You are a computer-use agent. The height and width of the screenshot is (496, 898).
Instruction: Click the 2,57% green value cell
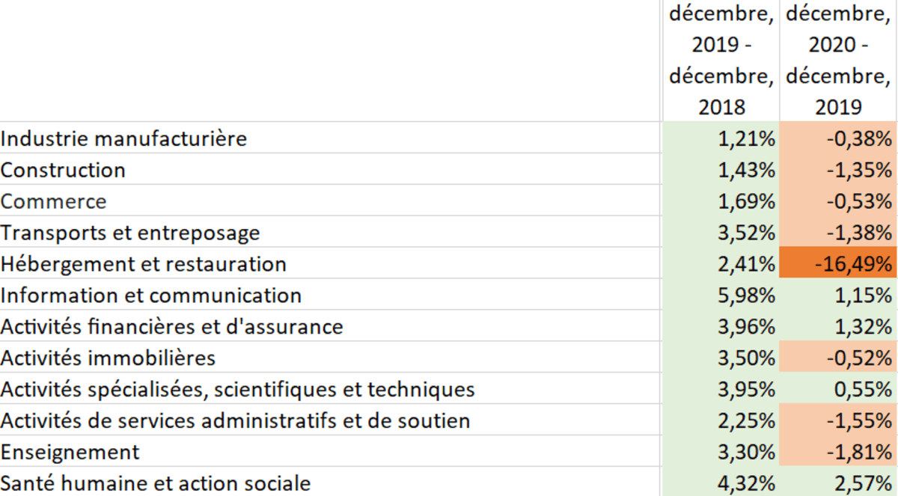[838, 484]
